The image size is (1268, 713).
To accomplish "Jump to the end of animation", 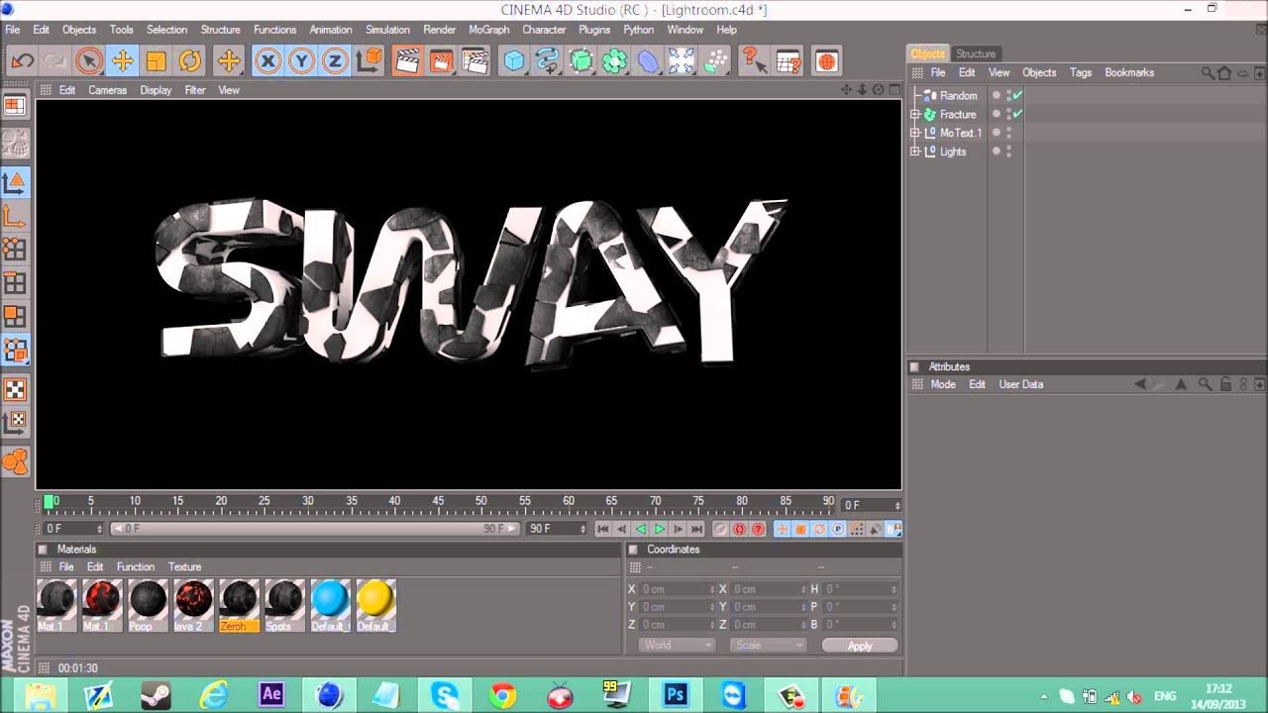I will [696, 529].
